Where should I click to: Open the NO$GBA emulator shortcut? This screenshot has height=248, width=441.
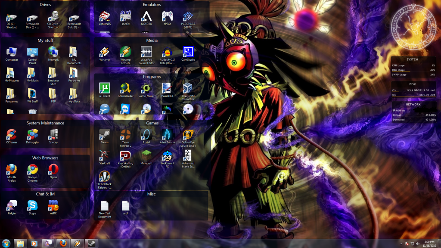pos(146,19)
